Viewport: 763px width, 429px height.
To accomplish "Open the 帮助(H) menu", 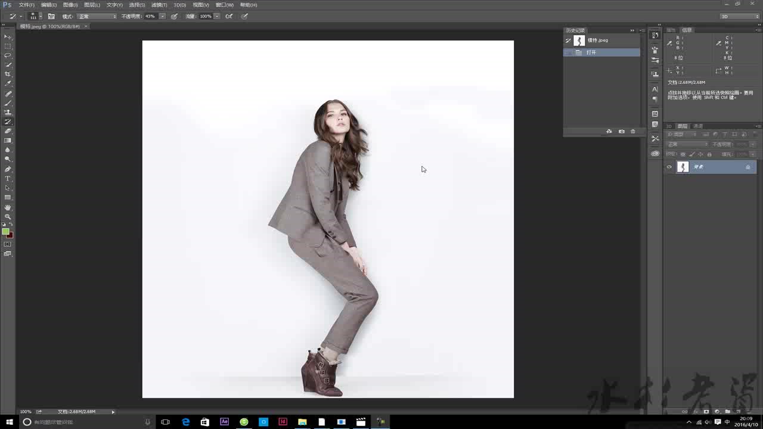I will [x=248, y=5].
